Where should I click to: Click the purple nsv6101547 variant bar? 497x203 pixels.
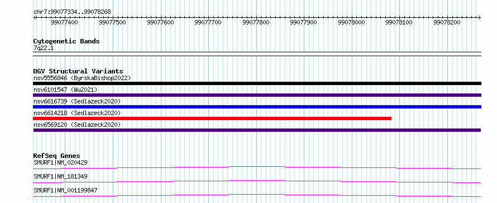point(257,95)
